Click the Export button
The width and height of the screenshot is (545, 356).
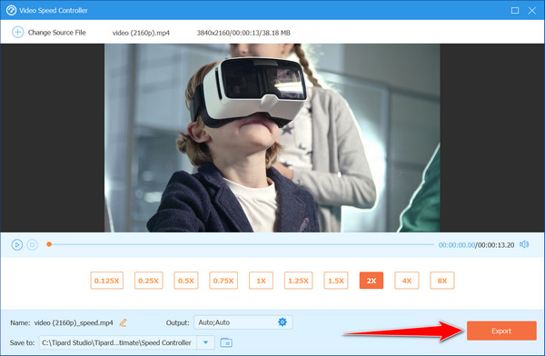pos(501,331)
